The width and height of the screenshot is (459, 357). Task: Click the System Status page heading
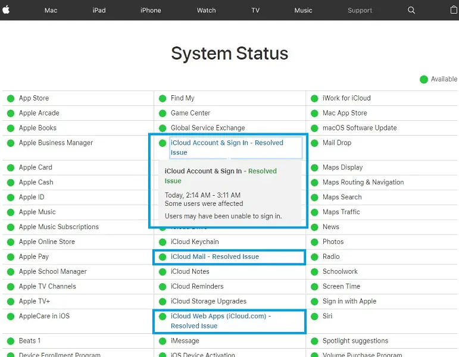(x=229, y=54)
